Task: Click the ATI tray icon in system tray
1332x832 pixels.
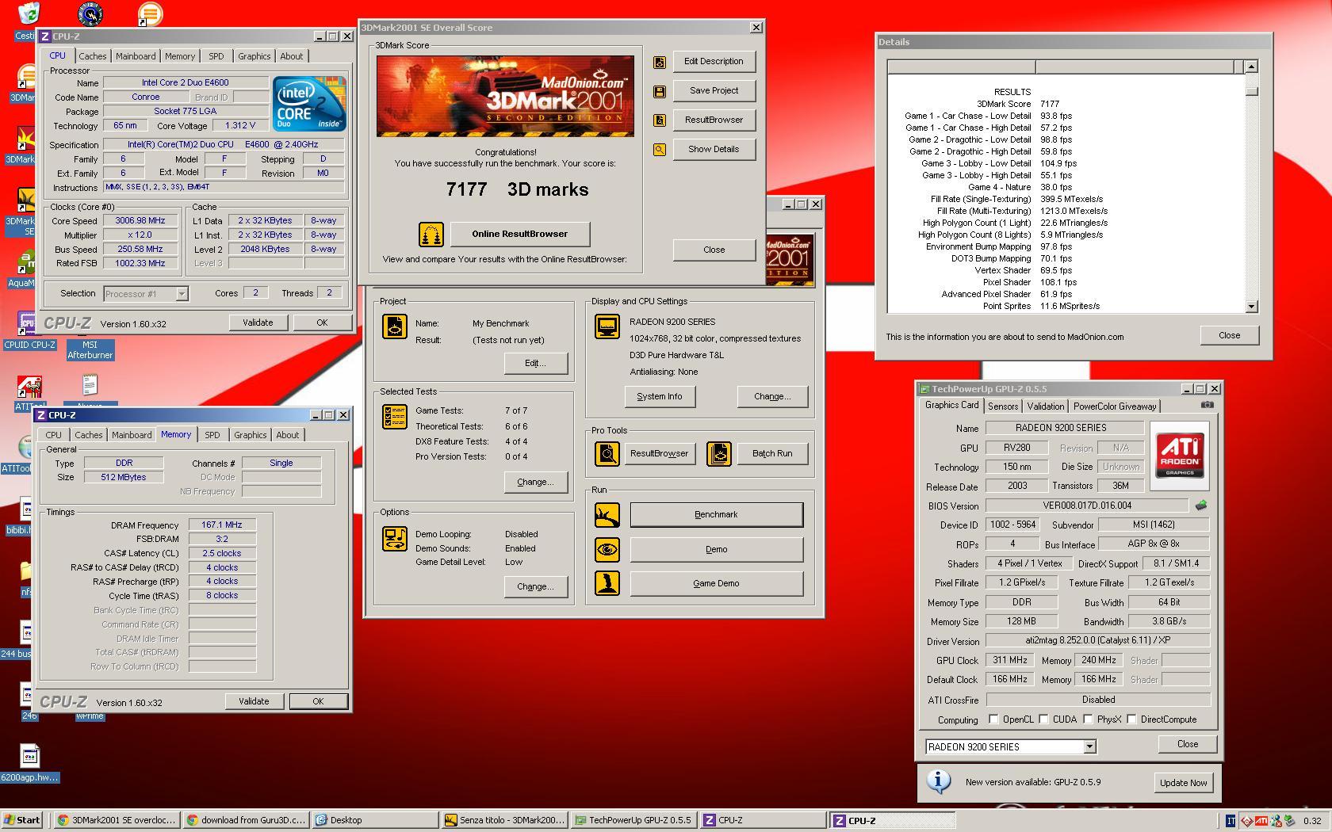Action: click(x=1261, y=821)
